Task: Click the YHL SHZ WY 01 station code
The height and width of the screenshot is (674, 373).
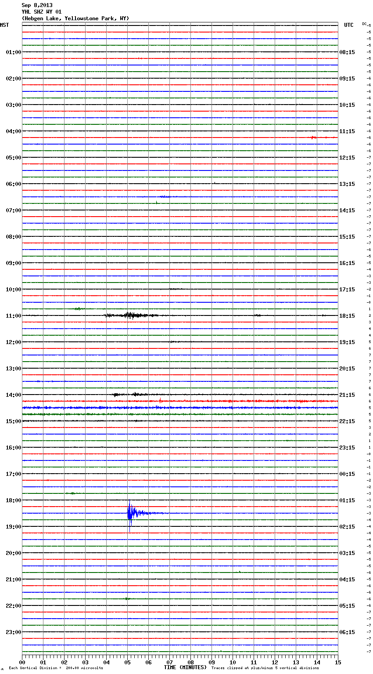Action: 42,12
